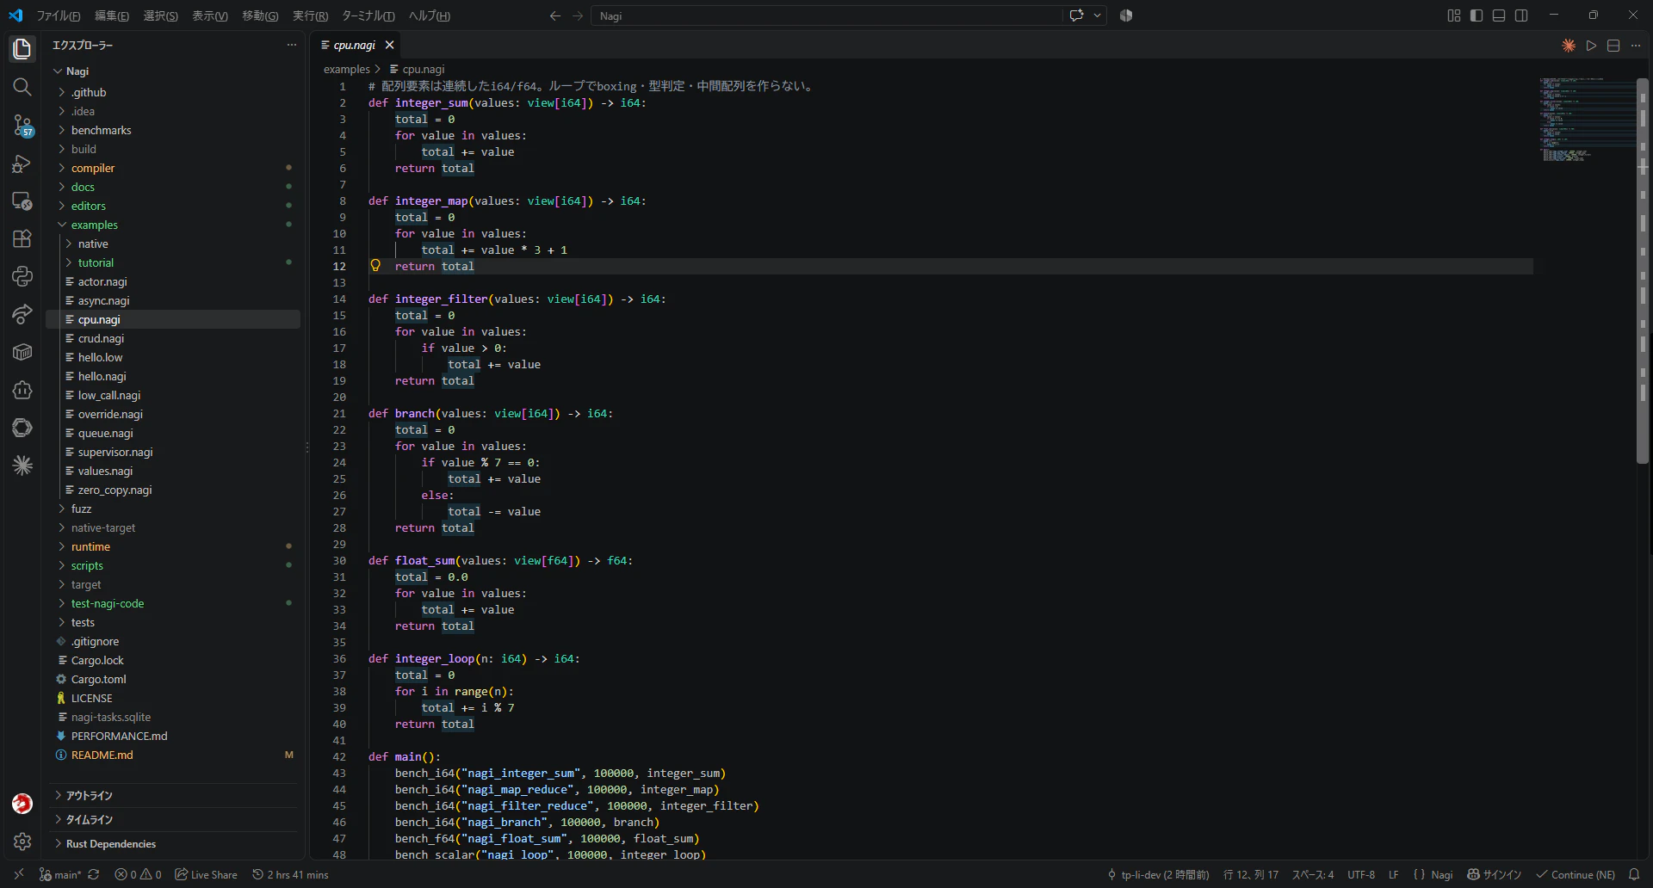1653x888 pixels.
Task: Click the Nagi command center search field
Action: 826,15
